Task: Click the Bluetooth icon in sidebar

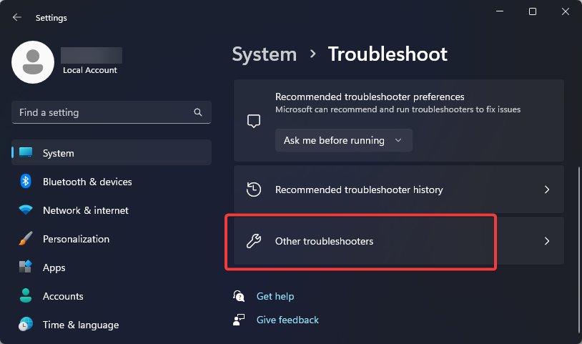Action: click(26, 181)
